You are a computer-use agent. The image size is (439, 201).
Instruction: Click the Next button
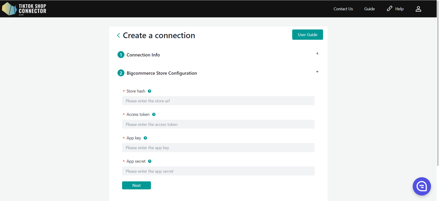pyautogui.click(x=137, y=185)
